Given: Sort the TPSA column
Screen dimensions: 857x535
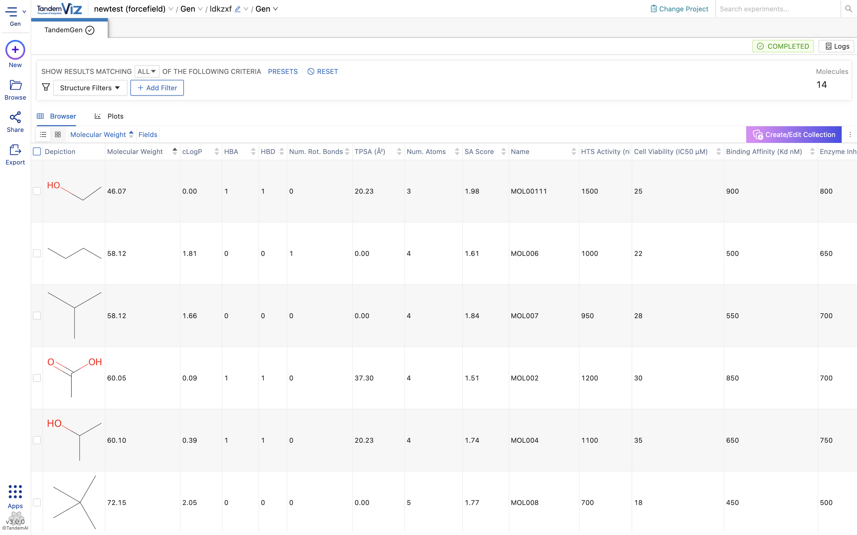Looking at the screenshot, I should tap(399, 151).
